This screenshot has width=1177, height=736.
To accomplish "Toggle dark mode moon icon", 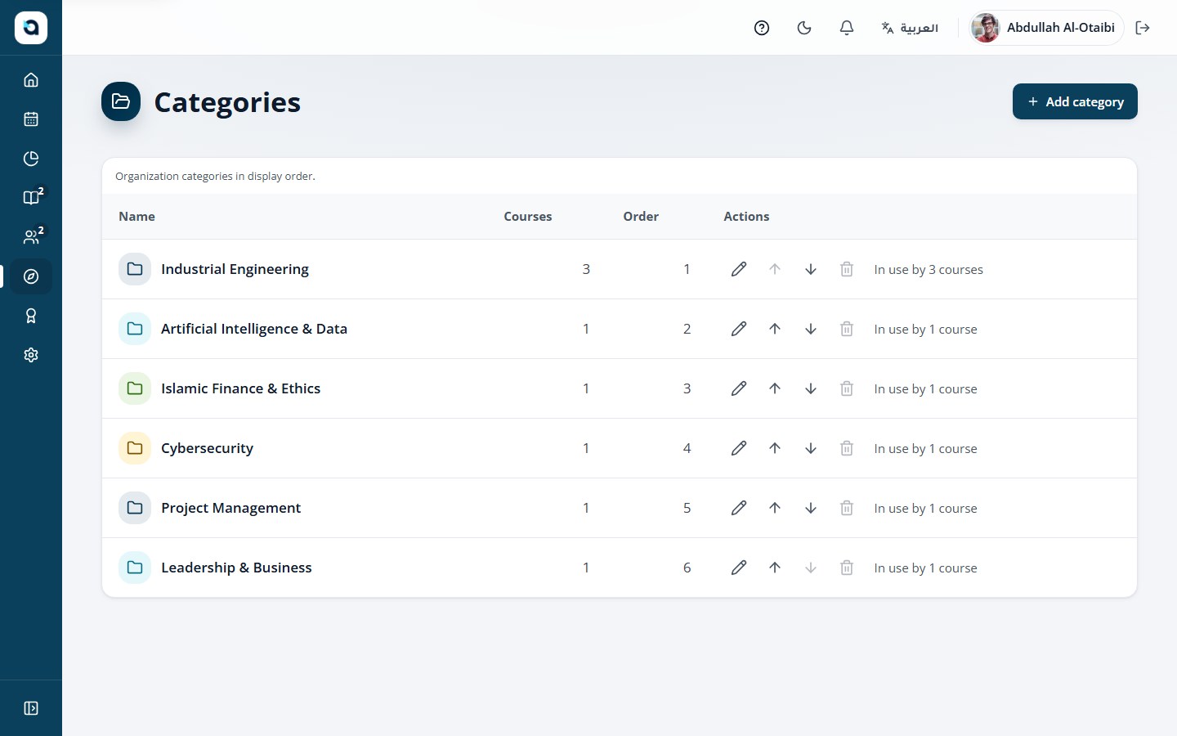I will click(x=804, y=28).
